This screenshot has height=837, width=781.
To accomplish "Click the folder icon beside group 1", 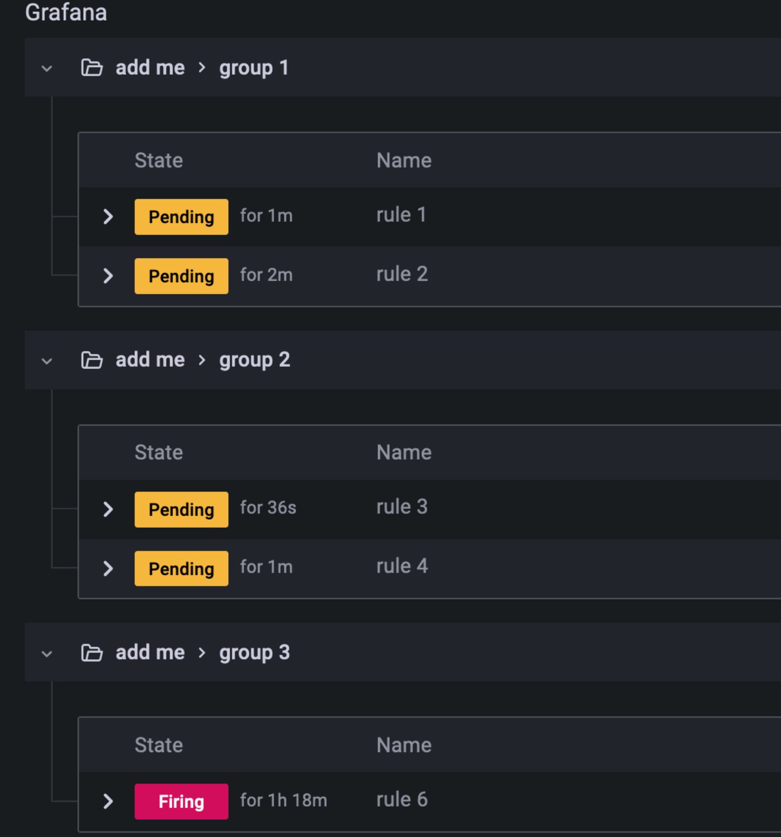I will [91, 68].
